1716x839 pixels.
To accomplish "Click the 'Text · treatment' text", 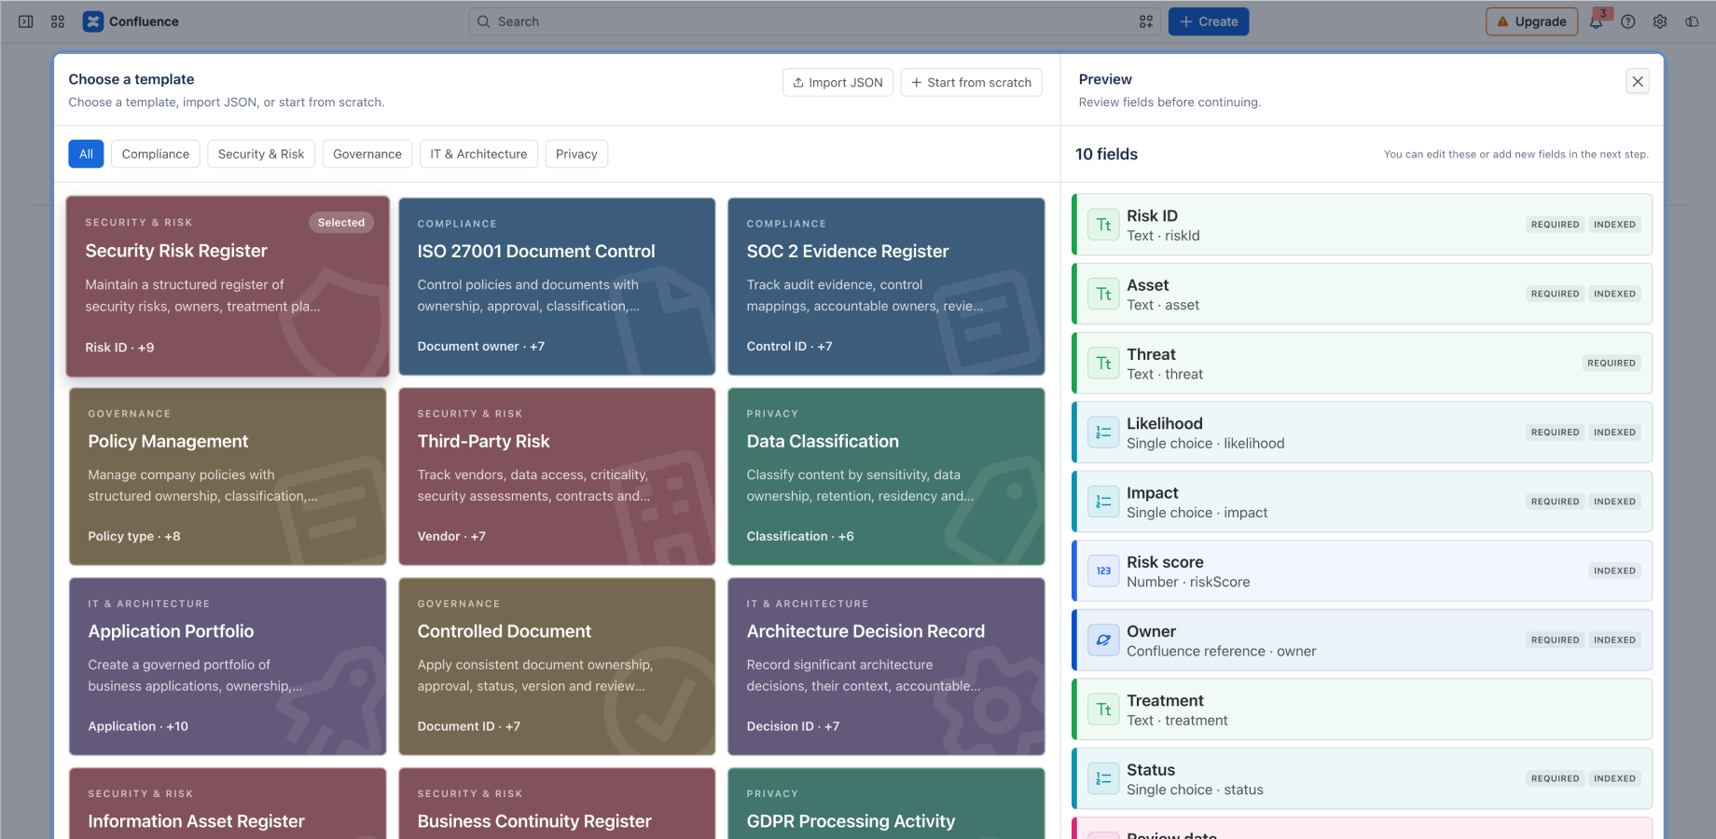I will 1177,721.
